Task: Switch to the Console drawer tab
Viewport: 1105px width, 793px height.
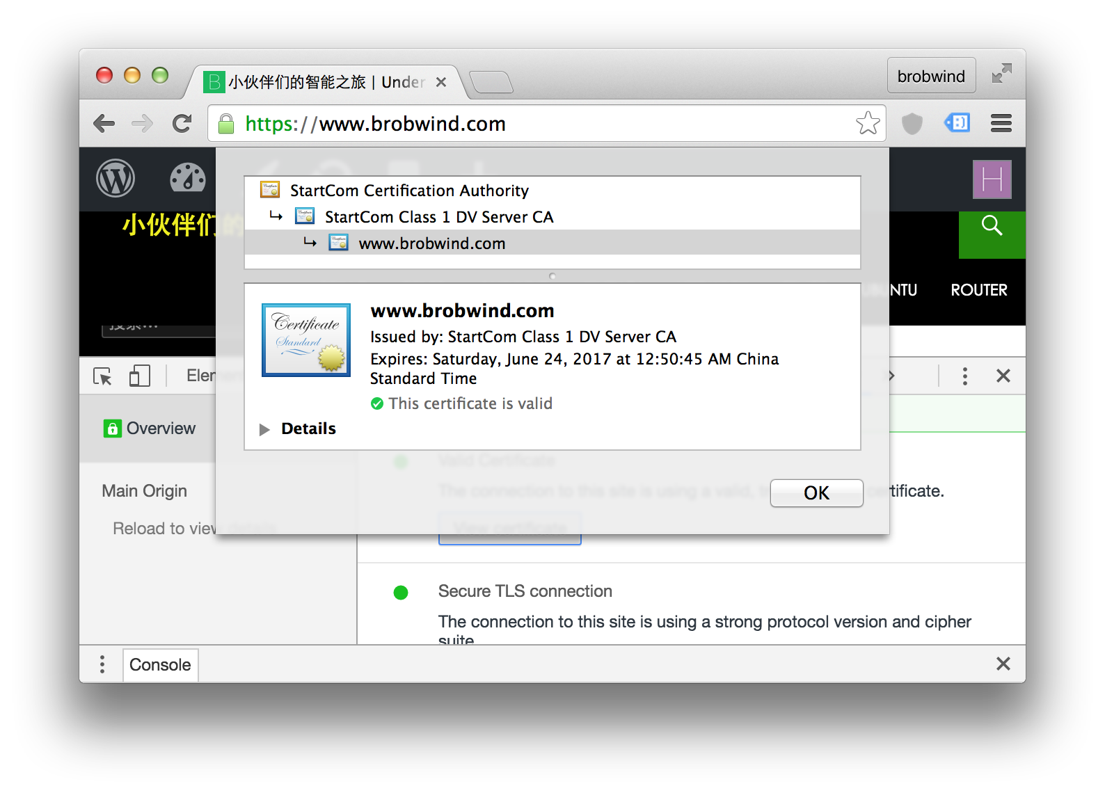Action: tap(160, 664)
